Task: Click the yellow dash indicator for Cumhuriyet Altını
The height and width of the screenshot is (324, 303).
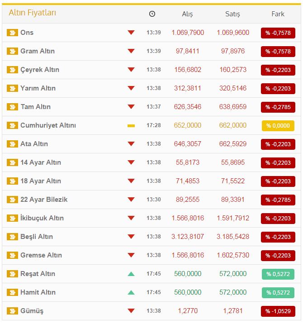Action: pyautogui.click(x=131, y=125)
